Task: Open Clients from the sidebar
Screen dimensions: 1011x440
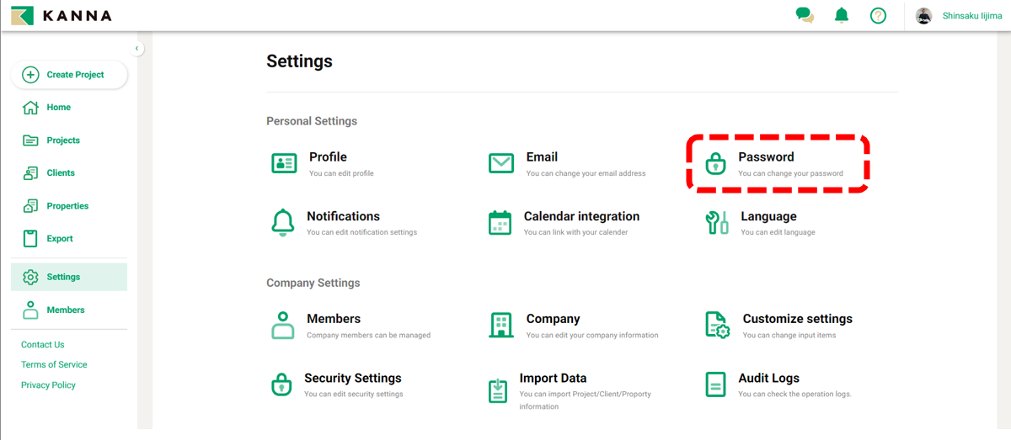Action: (61, 173)
